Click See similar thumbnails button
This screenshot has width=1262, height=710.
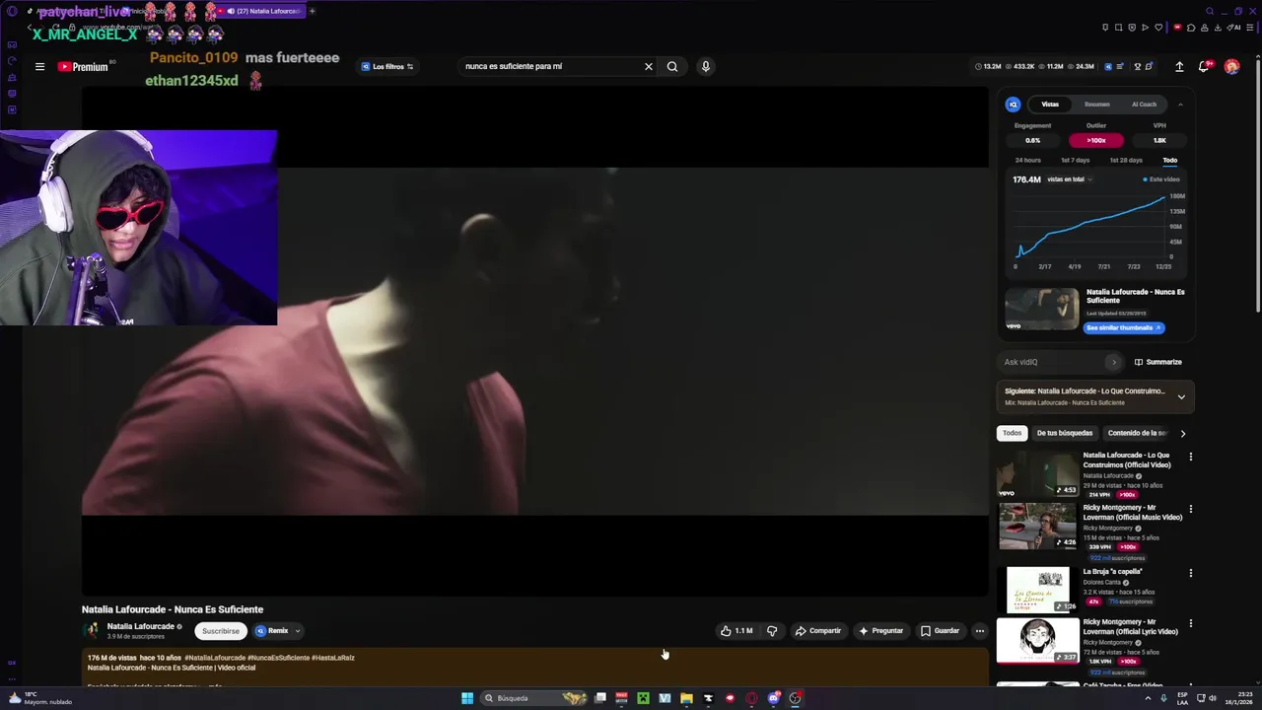[x=1124, y=327]
